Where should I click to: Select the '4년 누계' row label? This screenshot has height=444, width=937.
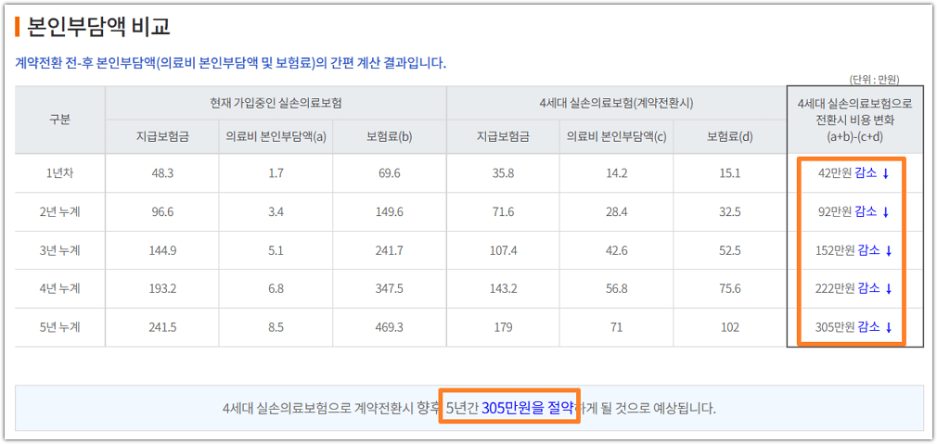[59, 289]
